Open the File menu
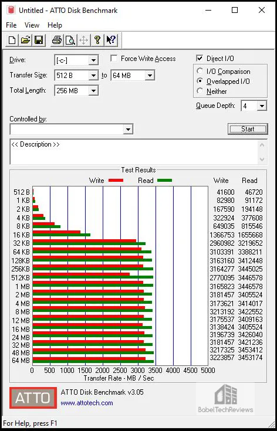Image resolution: width=277 pixels, height=431 pixels. point(11,25)
